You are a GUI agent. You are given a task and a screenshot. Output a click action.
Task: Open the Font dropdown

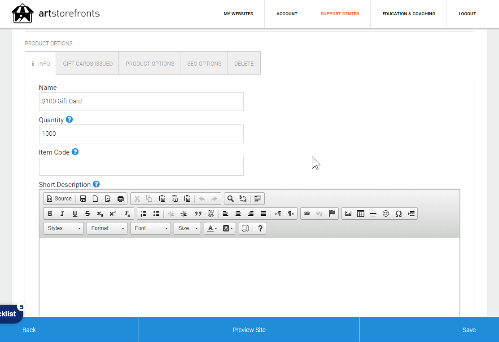click(150, 228)
